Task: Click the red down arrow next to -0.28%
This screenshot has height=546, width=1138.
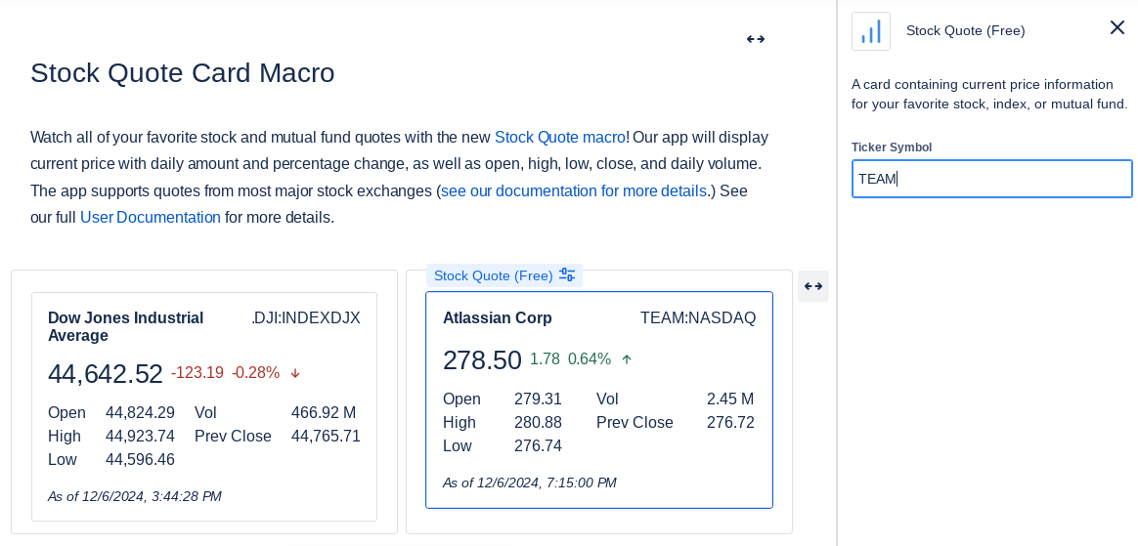Action: point(295,373)
